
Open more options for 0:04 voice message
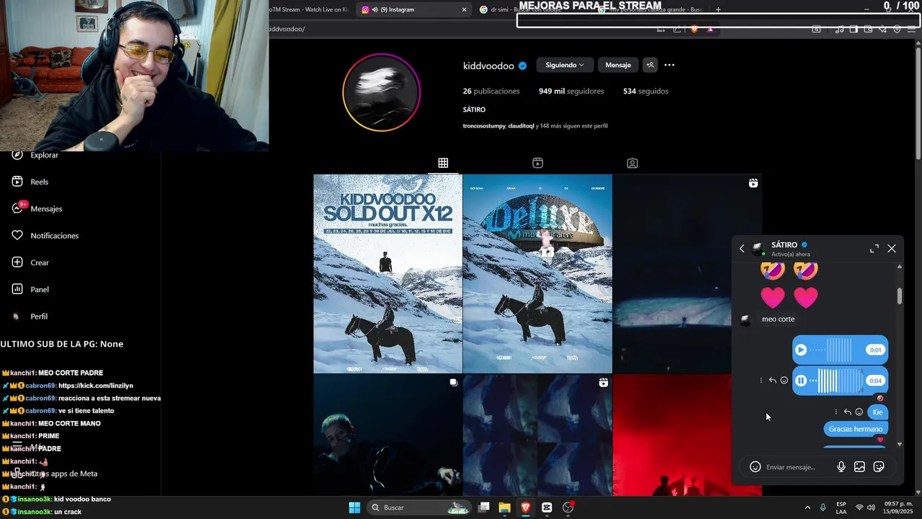click(761, 380)
